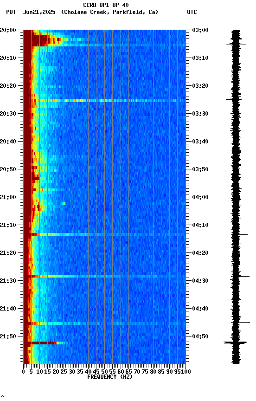Click the 50 Hz frequency tick label

coord(104,372)
